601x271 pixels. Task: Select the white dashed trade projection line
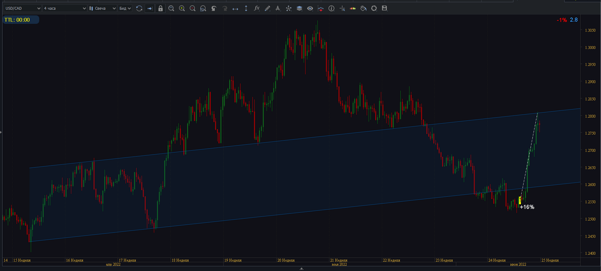click(x=529, y=156)
